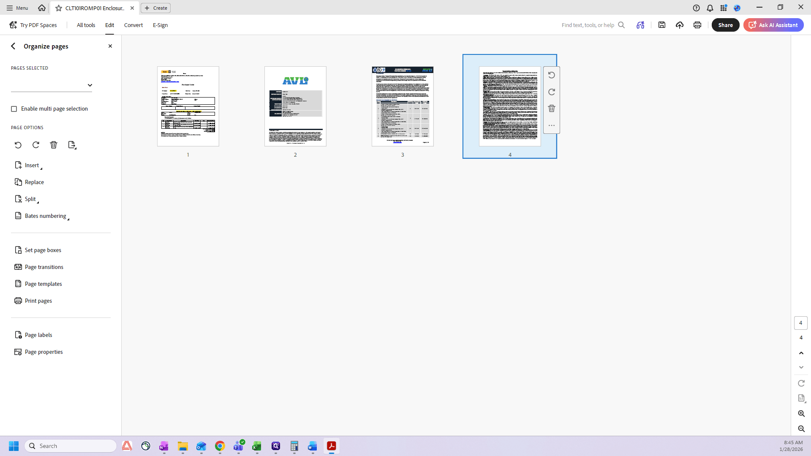The width and height of the screenshot is (811, 456).
Task: Rotate page 4 counterclockwise from thumbnail toolbar
Action: tap(551, 75)
